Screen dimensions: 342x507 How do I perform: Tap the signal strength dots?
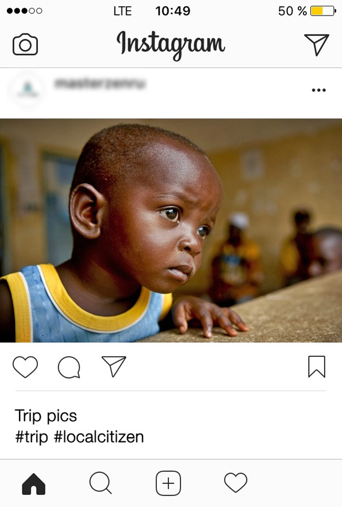coord(24,11)
